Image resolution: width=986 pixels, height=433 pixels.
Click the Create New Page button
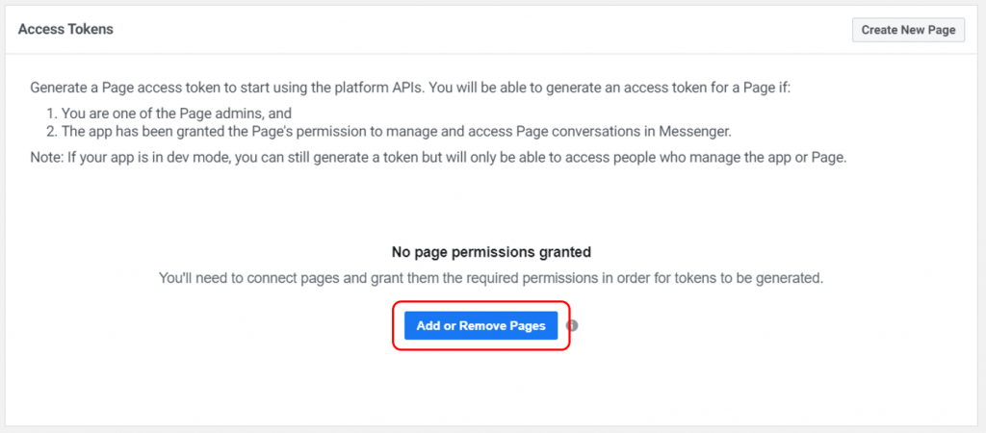coord(908,30)
